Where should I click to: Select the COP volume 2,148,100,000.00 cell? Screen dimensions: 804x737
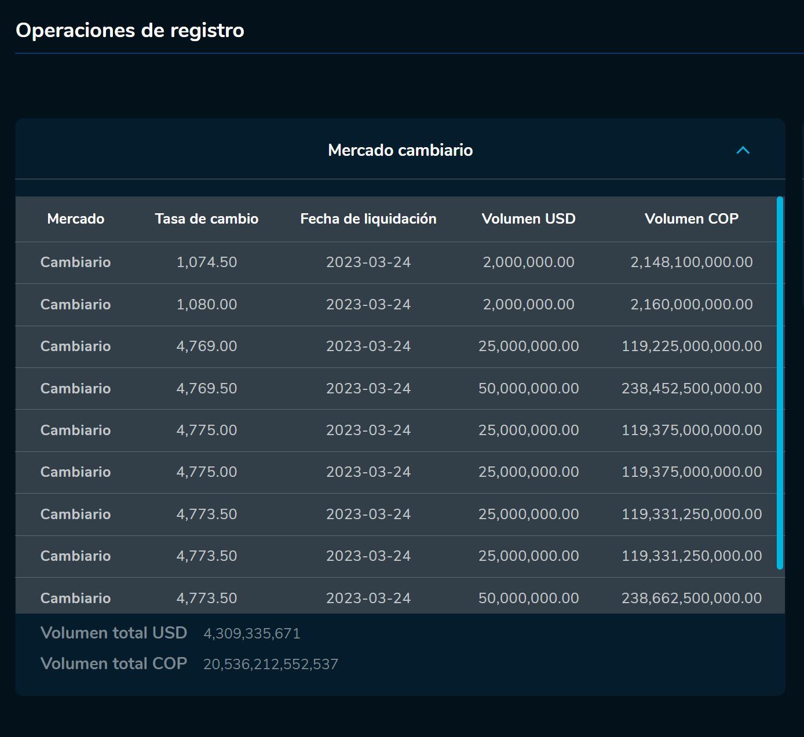pyautogui.click(x=691, y=262)
